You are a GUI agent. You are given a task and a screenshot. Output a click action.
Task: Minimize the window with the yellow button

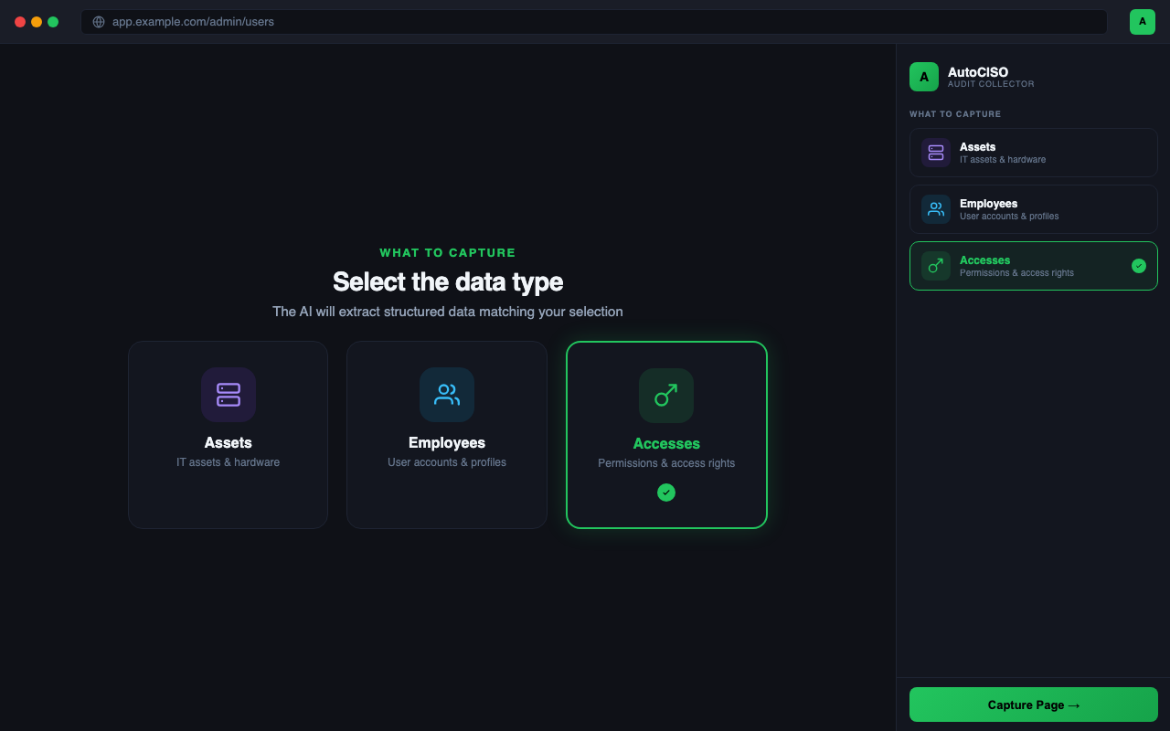[37, 22]
